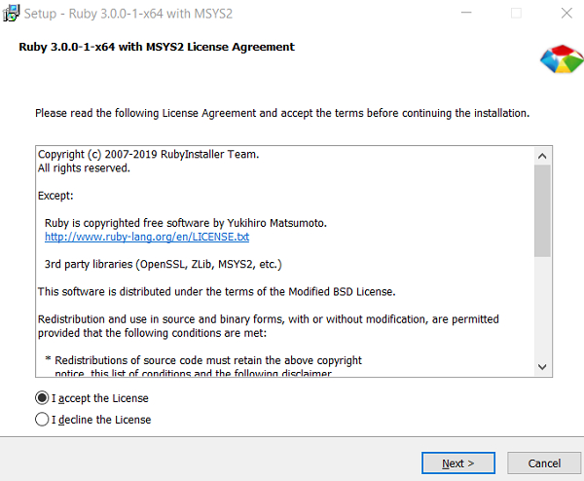This screenshot has height=481, width=584.
Task: Click the license scrollbar up arrow
Action: (542, 156)
